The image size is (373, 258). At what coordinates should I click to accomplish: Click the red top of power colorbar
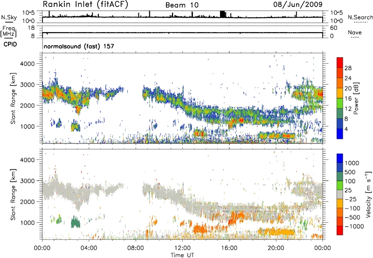[340, 62]
